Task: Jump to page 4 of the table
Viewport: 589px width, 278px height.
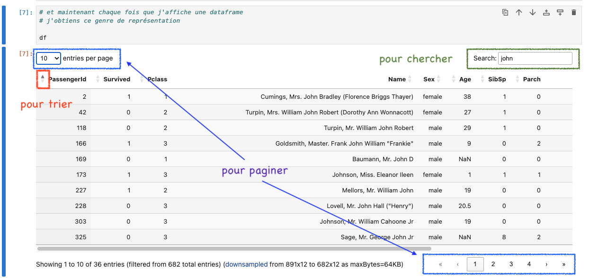Action: click(x=529, y=264)
